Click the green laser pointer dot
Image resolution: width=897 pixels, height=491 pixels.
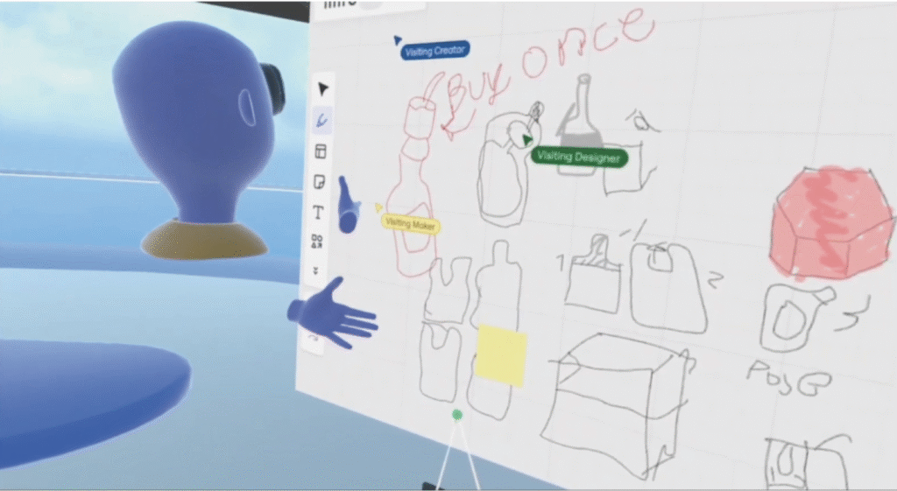pyautogui.click(x=456, y=415)
